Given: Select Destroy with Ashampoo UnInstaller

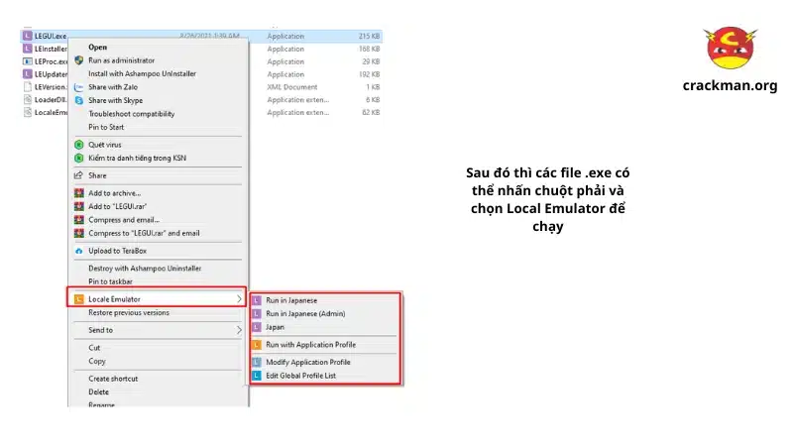Looking at the screenshot, I should (145, 269).
